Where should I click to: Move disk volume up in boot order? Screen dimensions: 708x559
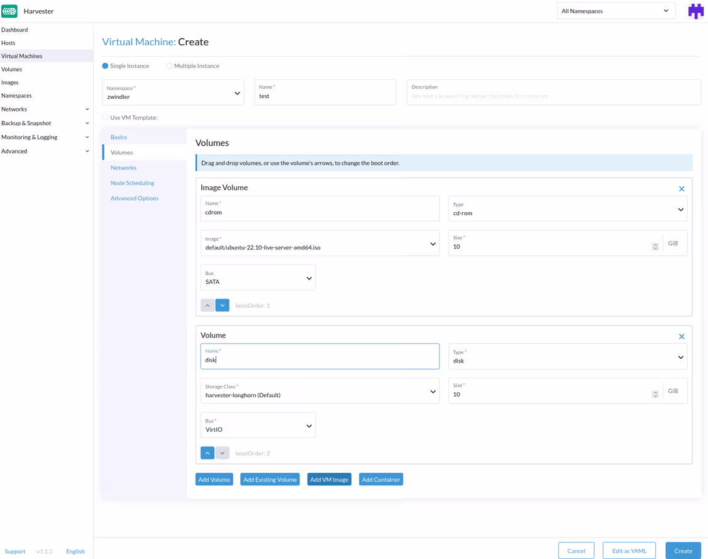coord(207,453)
